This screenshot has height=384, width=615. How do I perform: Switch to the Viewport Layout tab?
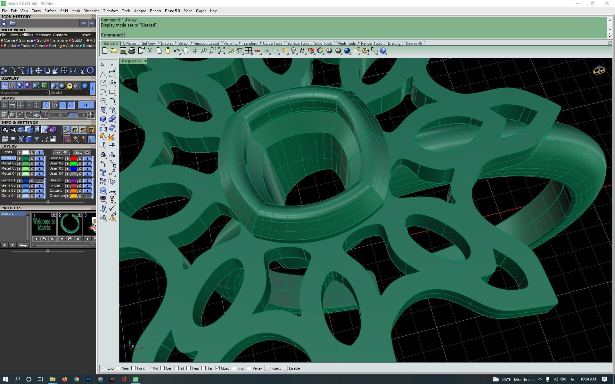[206, 44]
